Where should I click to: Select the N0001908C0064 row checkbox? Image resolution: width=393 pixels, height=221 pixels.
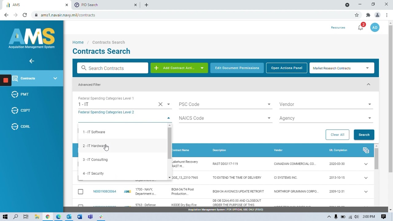[x=80, y=192]
